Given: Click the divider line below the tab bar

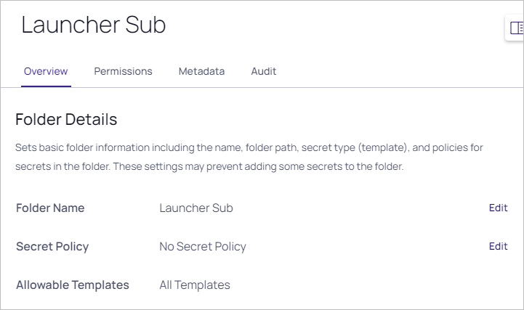Looking at the screenshot, I should pos(291,87).
